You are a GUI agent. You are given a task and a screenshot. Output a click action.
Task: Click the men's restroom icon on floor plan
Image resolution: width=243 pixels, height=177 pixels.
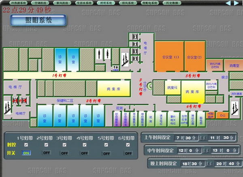pos(99,54)
